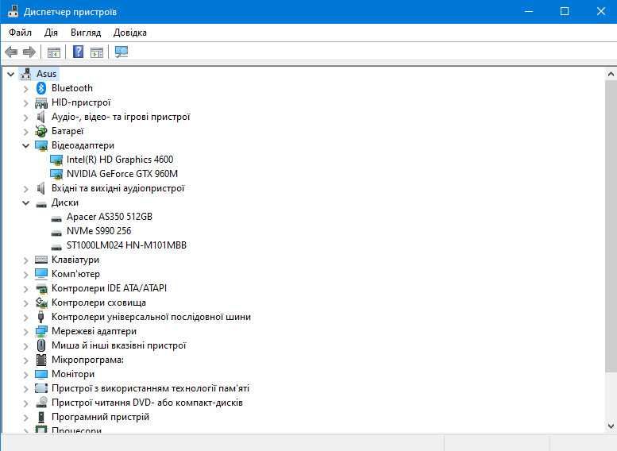The height and width of the screenshot is (451, 617).
Task: Open the Файл menu
Action: point(20,33)
